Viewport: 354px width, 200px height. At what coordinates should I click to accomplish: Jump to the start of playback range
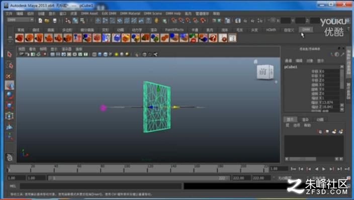point(293,169)
